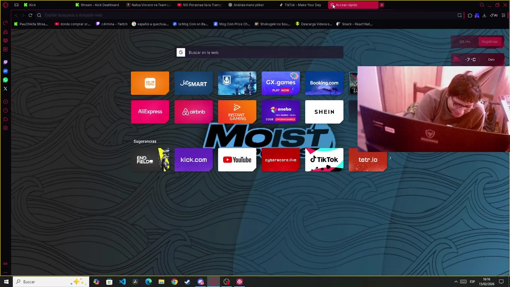Open Twitch in the Opera sidebar

click(x=6, y=62)
